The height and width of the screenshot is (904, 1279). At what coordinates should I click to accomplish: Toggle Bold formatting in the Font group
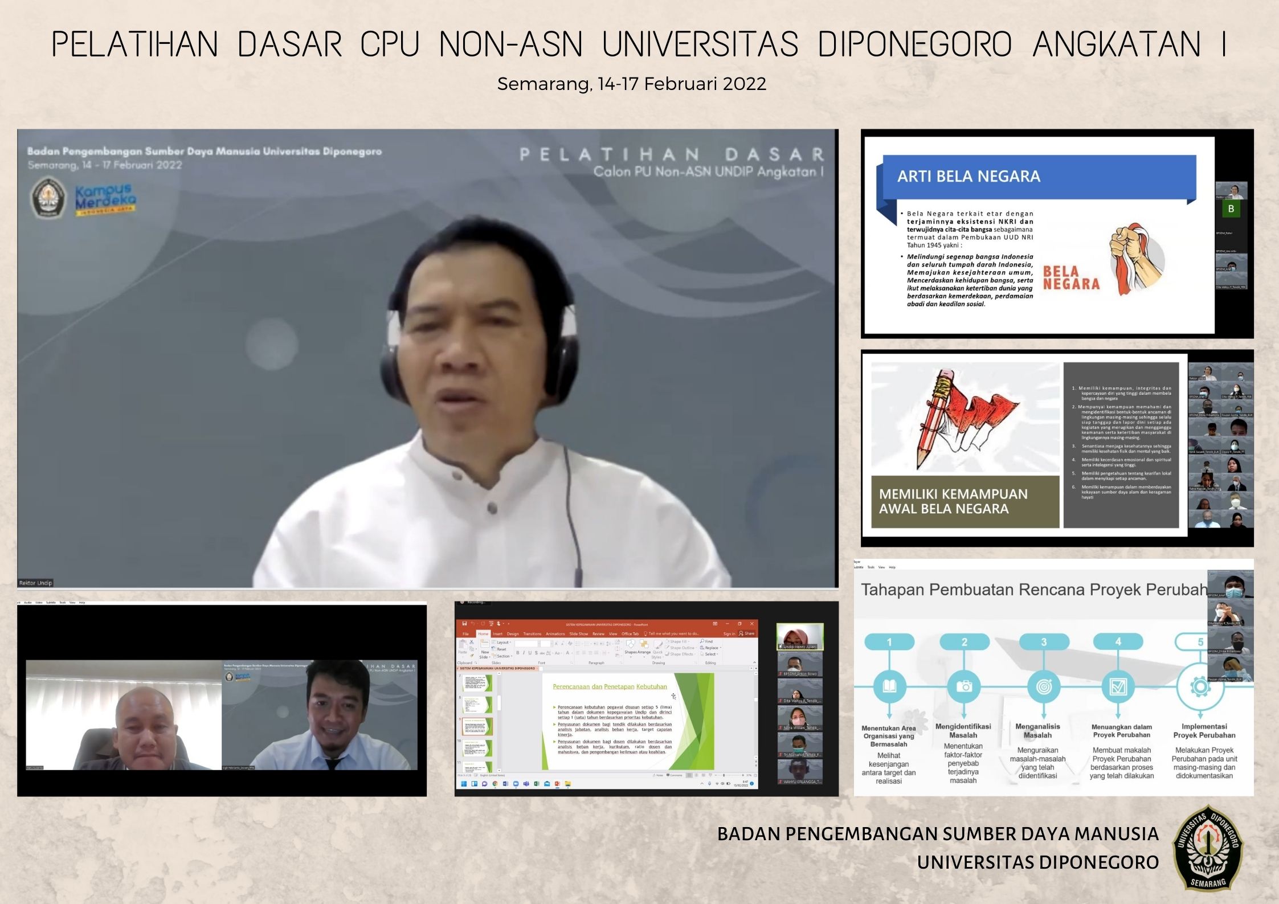[517, 653]
